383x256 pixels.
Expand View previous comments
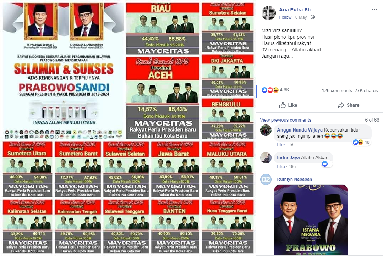285,120
